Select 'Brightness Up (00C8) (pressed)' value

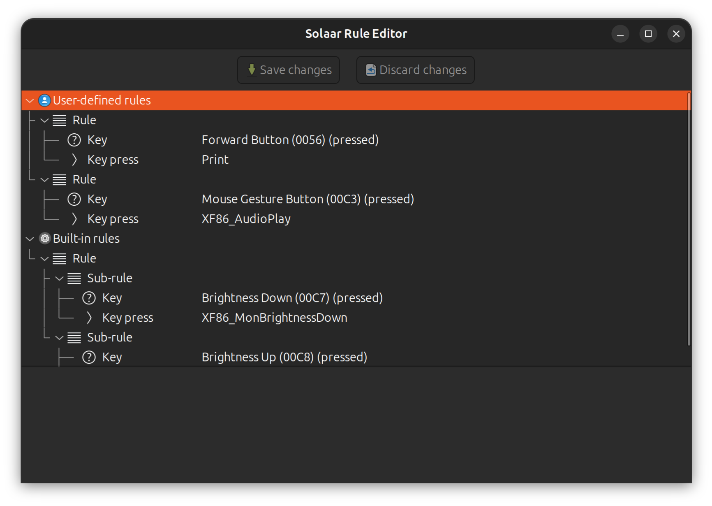coord(284,357)
